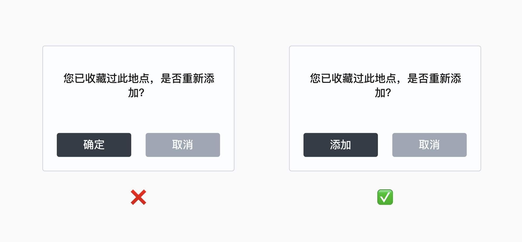
Task: Select the dark confirm button labeled 添加
Action: (340, 145)
